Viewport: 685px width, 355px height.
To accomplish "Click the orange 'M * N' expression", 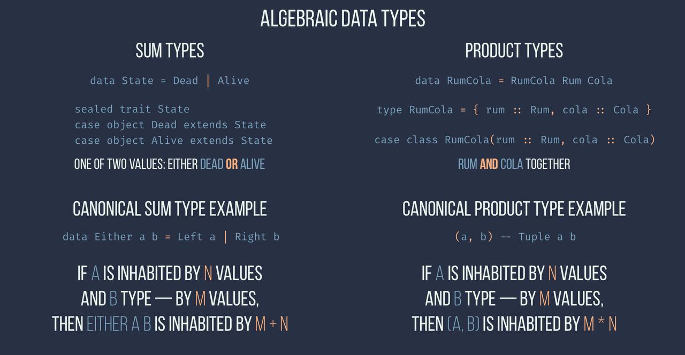I will [x=600, y=324].
